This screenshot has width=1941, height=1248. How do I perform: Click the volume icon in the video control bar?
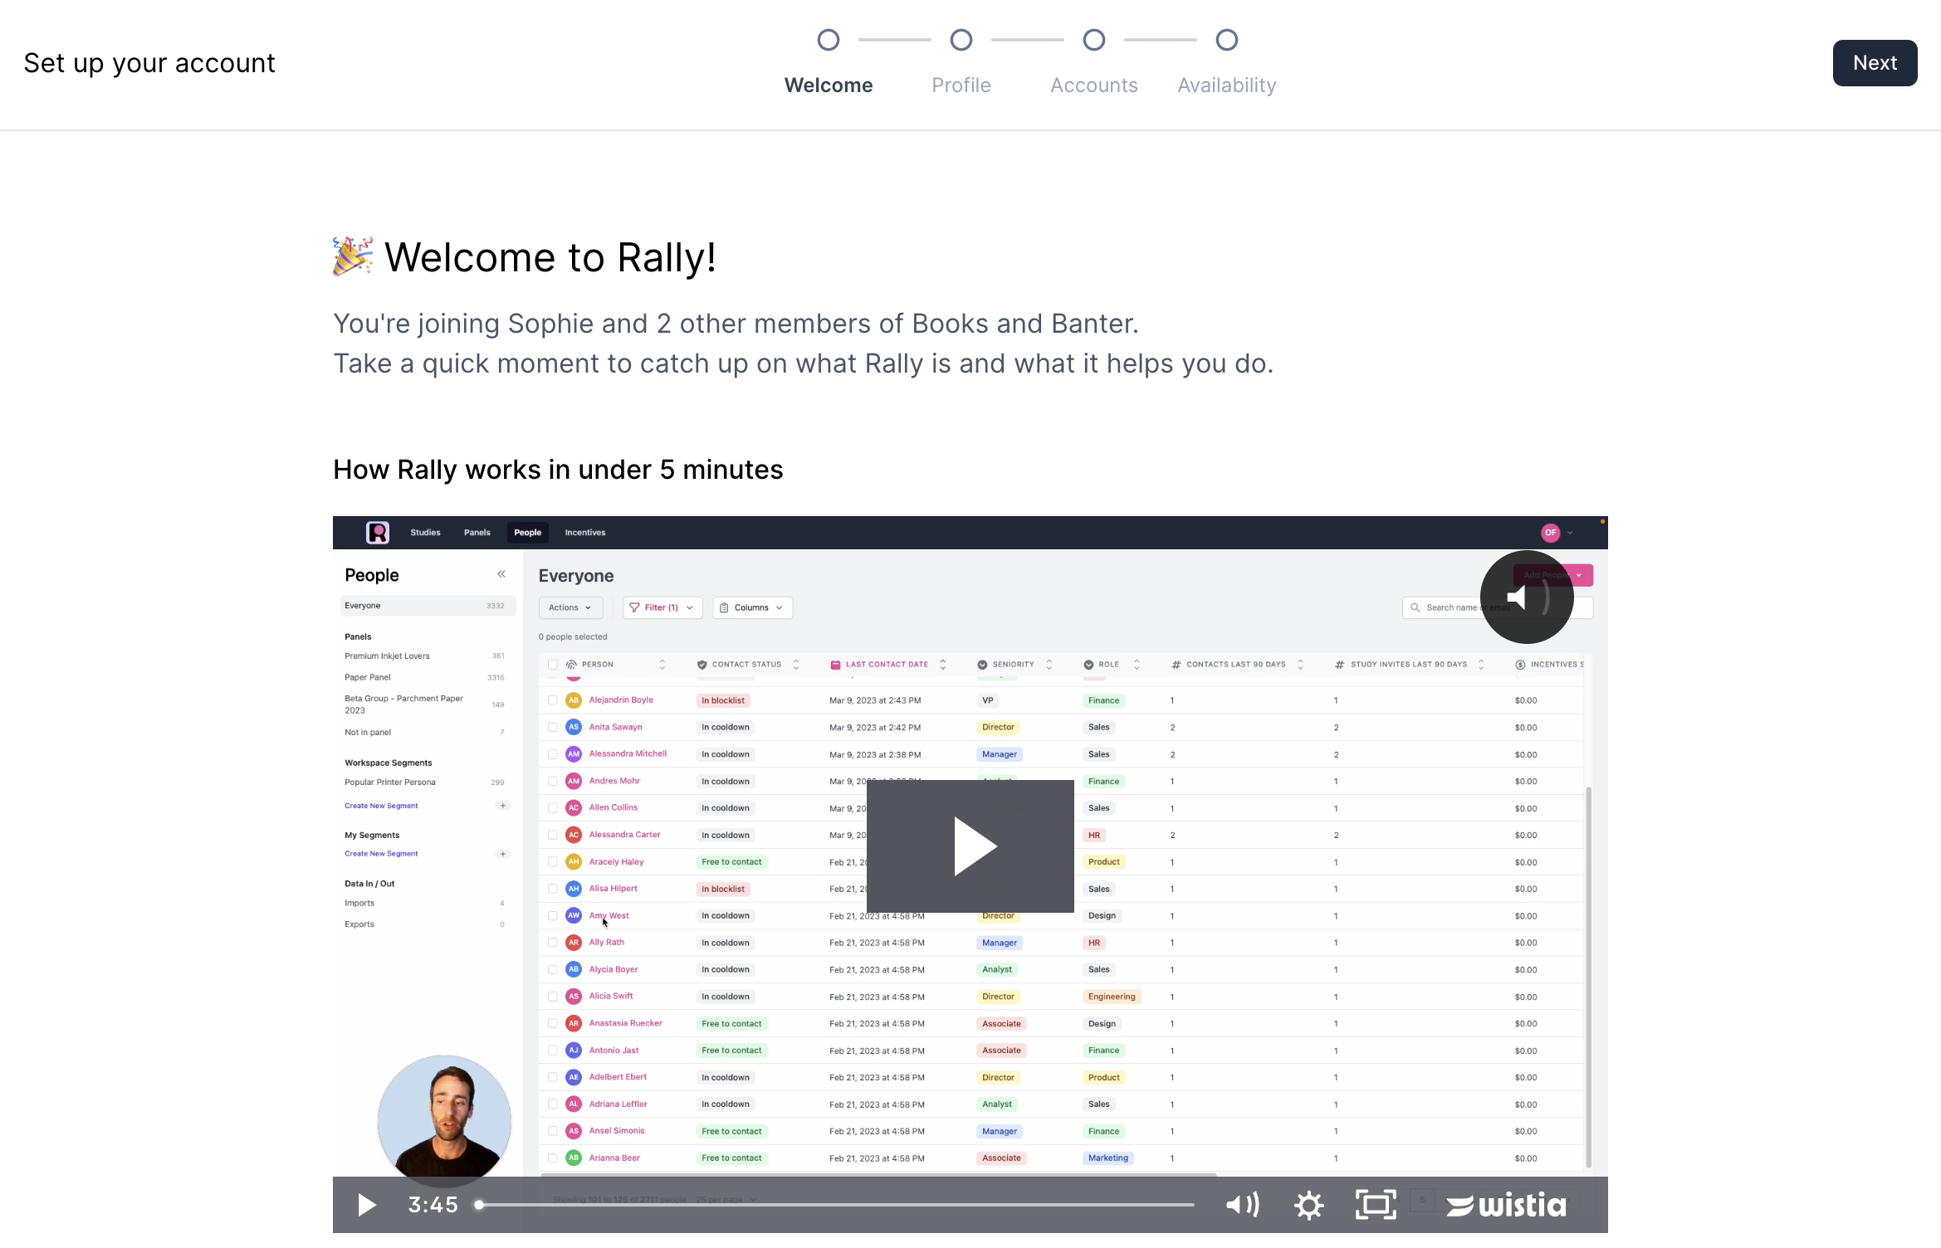pyautogui.click(x=1242, y=1205)
